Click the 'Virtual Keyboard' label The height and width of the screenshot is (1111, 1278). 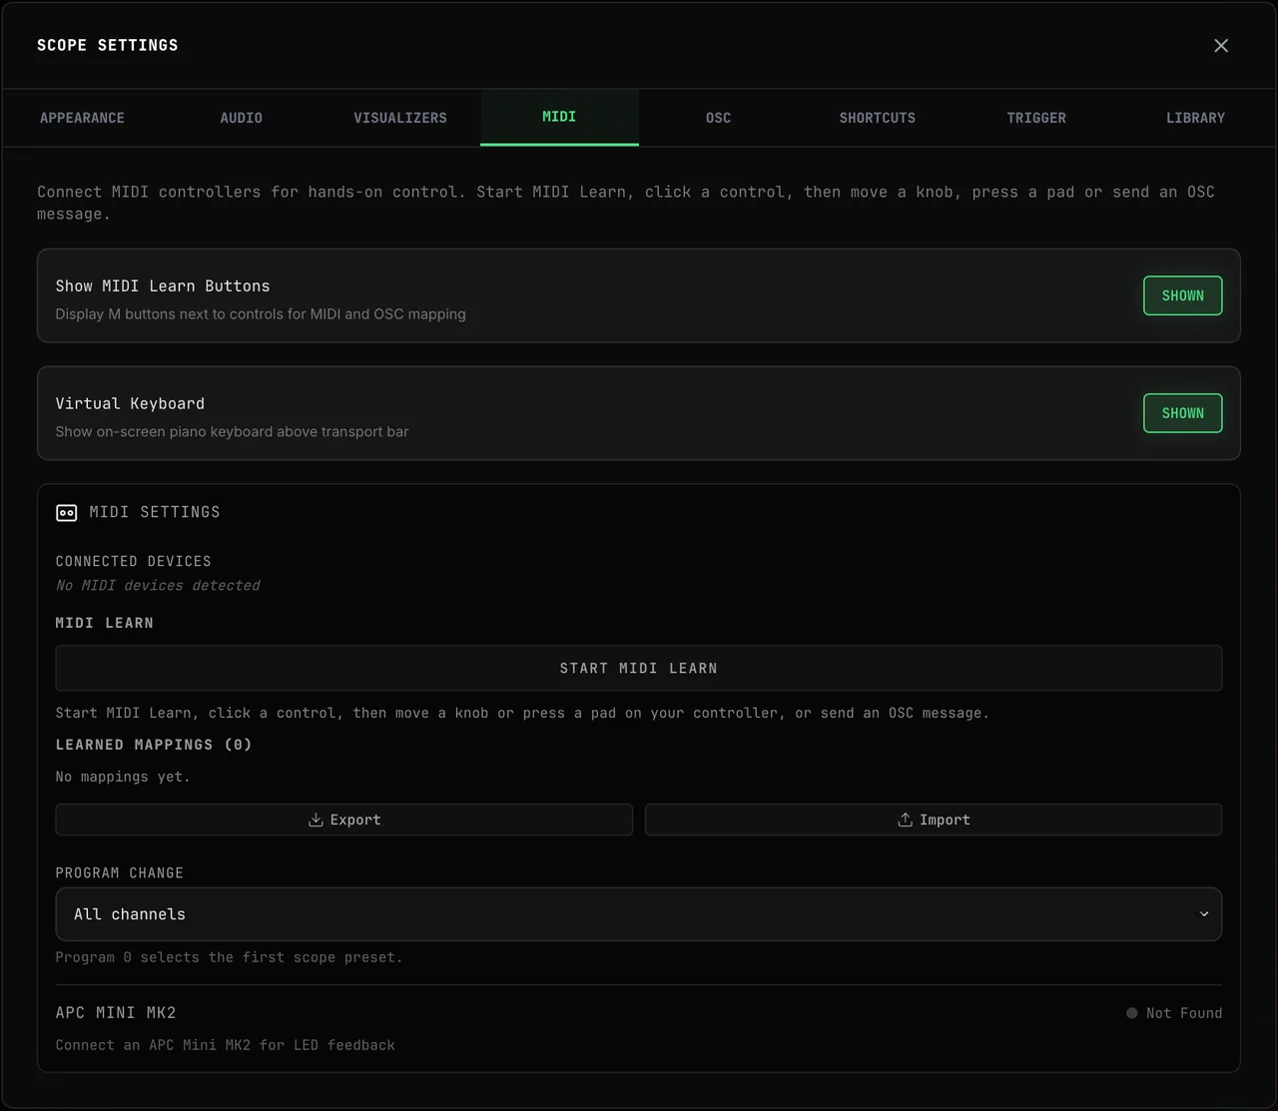point(130,403)
